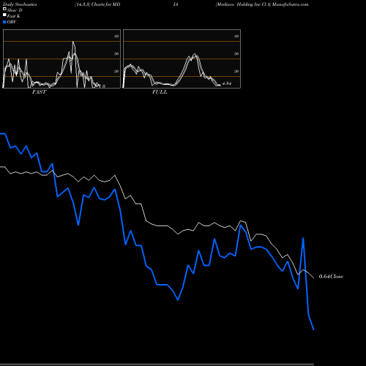Image resolution: width=366 pixels, height=366 pixels.
Task: Click the 4.84 value in FULL chart
Action: 227,83
